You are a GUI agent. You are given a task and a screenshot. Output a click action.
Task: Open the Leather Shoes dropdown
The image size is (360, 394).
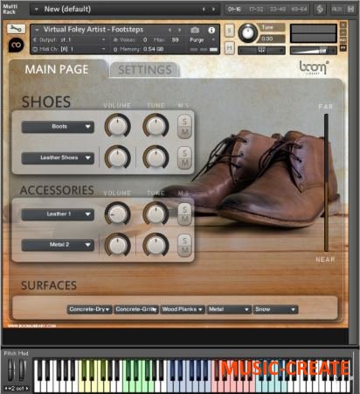click(x=58, y=158)
